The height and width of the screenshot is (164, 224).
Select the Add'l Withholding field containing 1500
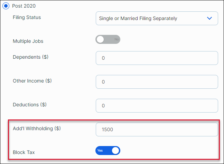157,129
